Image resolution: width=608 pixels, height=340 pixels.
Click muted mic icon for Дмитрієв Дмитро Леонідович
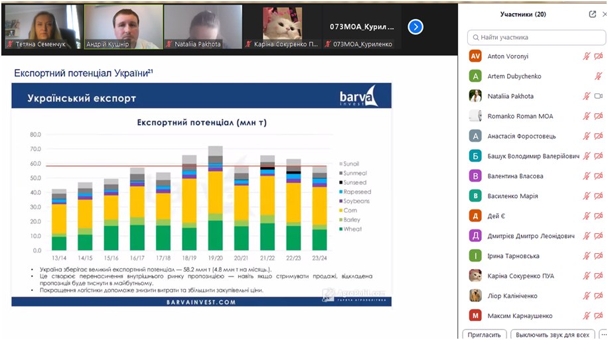tap(586, 236)
